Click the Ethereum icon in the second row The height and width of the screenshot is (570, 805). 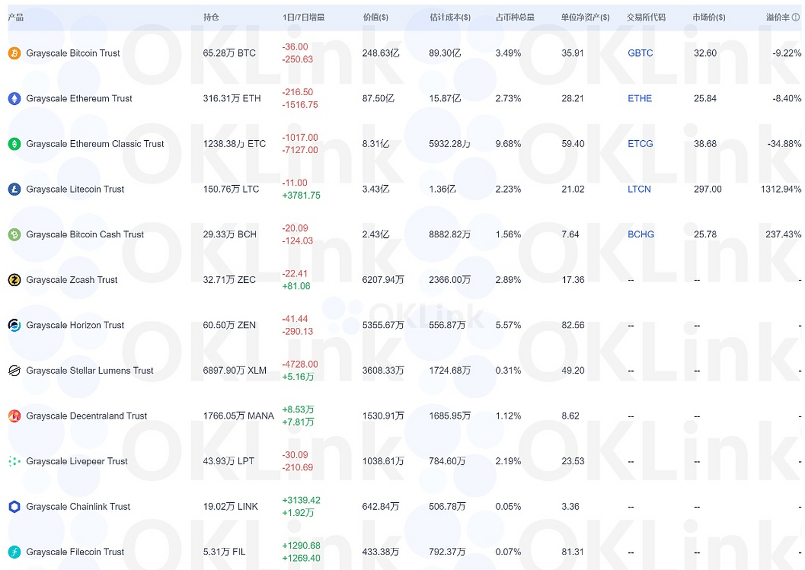pyautogui.click(x=14, y=98)
